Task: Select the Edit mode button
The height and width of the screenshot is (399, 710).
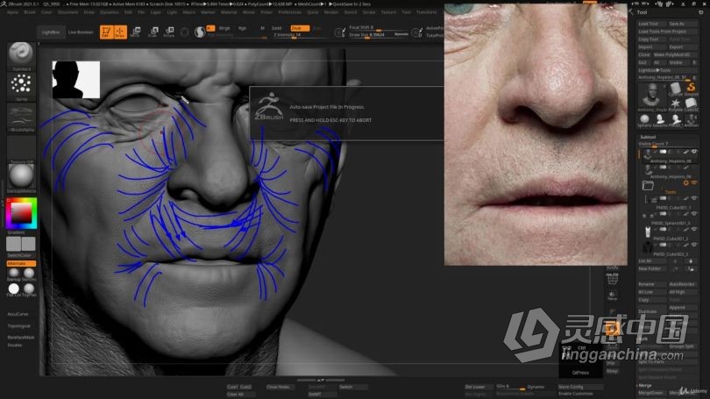Action: pyautogui.click(x=106, y=32)
